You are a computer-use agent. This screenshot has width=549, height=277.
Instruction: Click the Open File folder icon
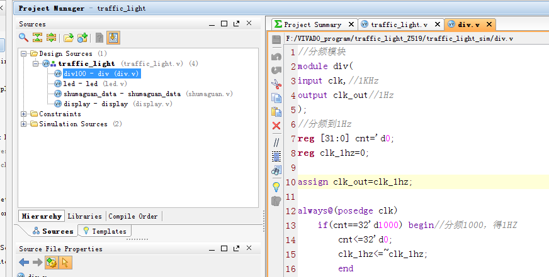[x=69, y=38]
